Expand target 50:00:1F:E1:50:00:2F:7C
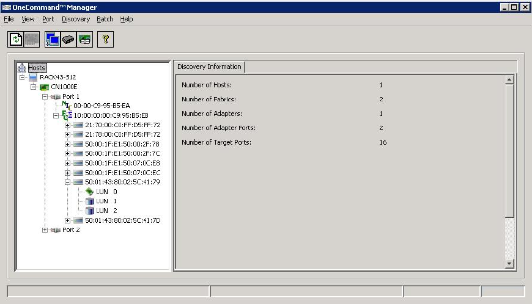This screenshot has width=532, height=304. click(67, 154)
